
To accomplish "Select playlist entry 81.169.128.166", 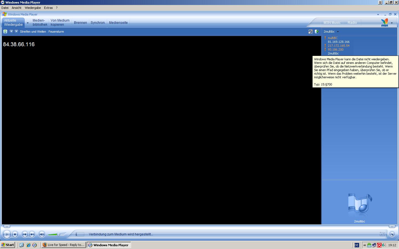I will point(339,42).
